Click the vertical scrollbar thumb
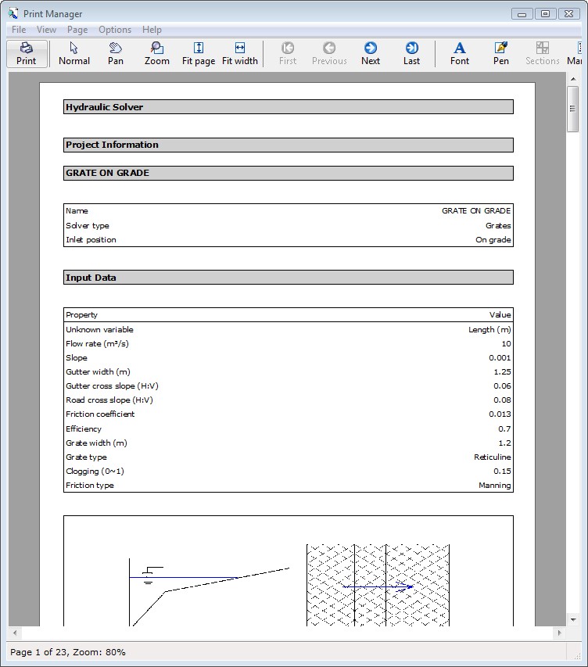 573,109
